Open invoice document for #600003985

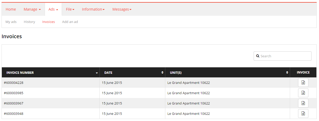[303, 93]
